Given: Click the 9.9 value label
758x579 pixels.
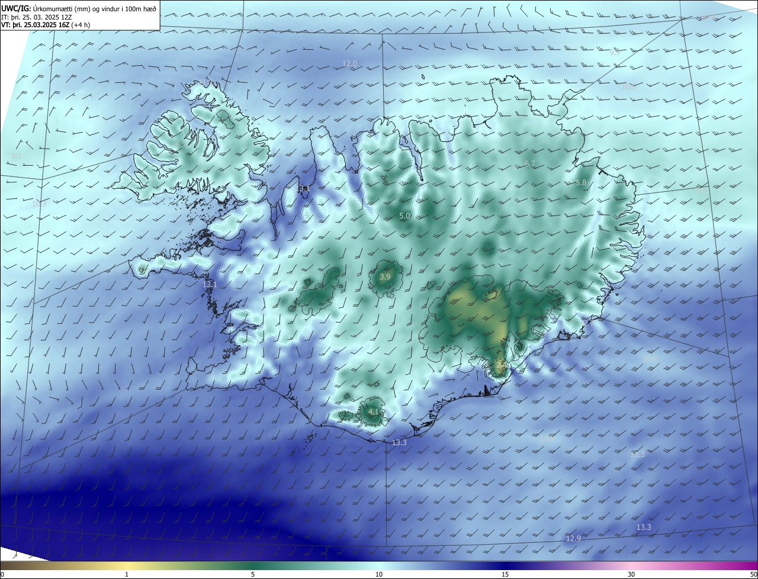Looking at the screenshot, I should pos(615,52).
